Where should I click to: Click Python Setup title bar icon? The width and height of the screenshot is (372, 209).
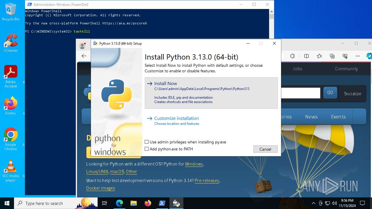(x=95, y=43)
